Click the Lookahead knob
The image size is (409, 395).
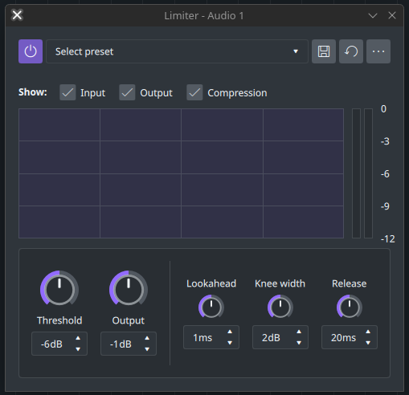[x=211, y=307]
